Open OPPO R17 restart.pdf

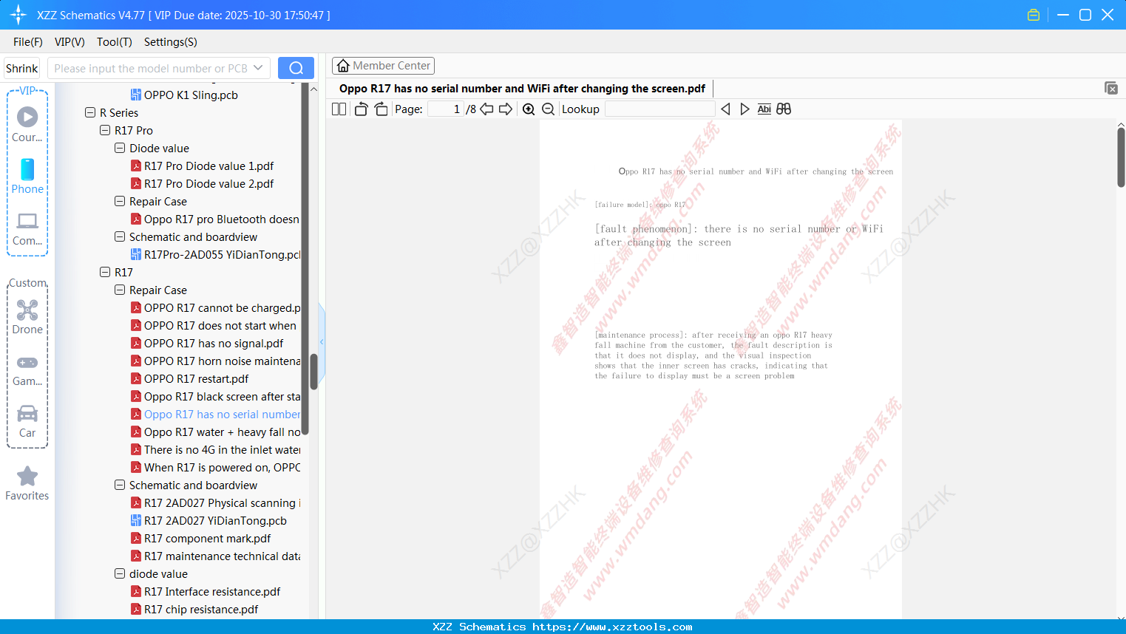(190, 379)
